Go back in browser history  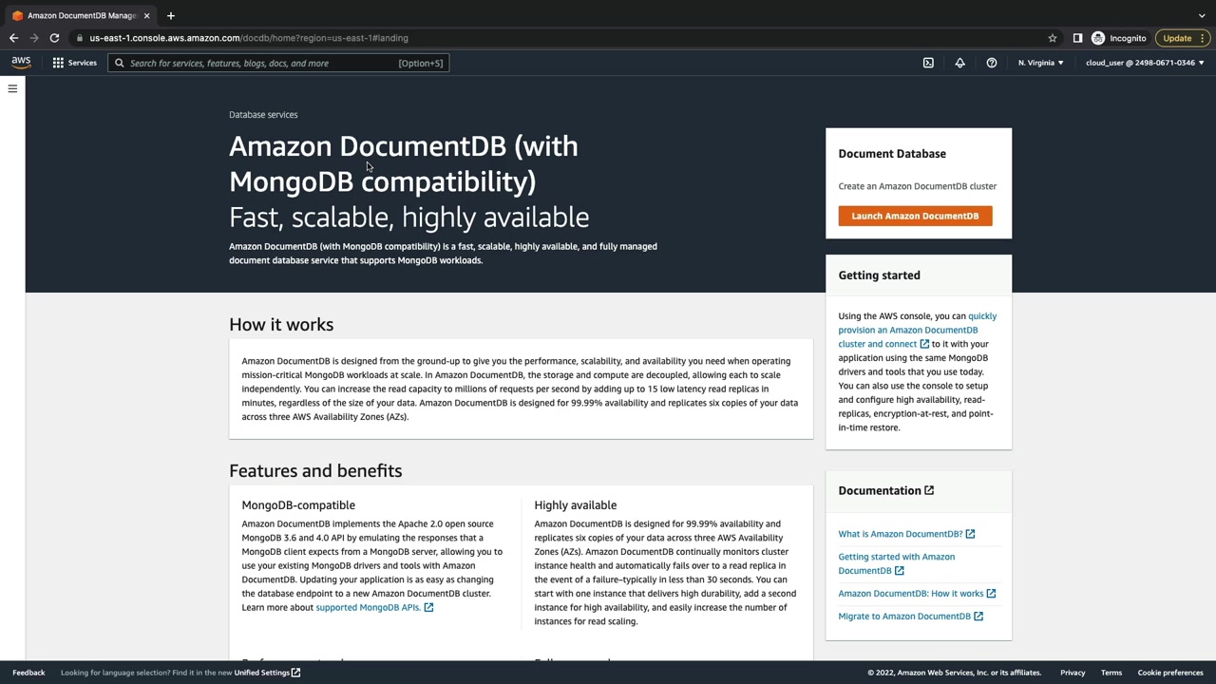click(x=13, y=38)
